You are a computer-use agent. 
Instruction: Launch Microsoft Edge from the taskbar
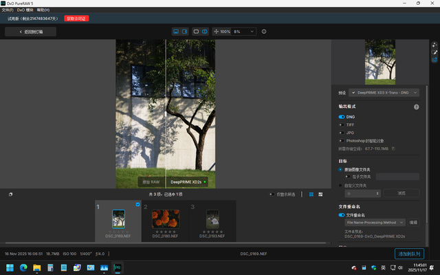click(24, 267)
